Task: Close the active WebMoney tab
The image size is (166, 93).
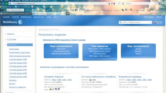Action: click(64, 14)
